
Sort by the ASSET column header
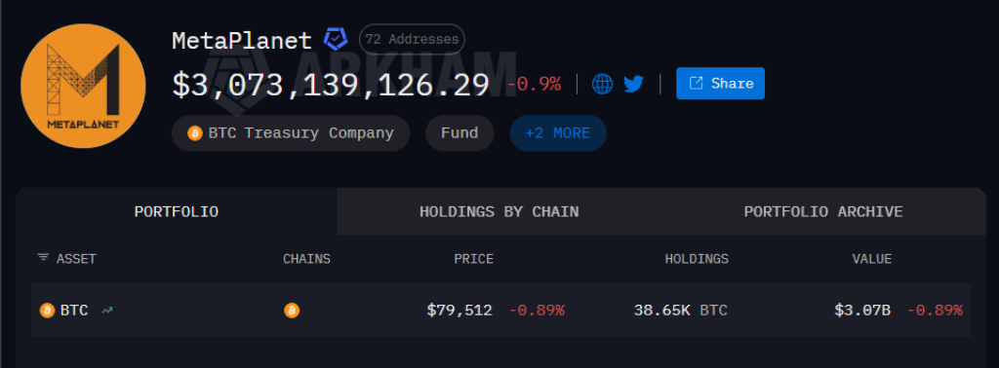76,259
